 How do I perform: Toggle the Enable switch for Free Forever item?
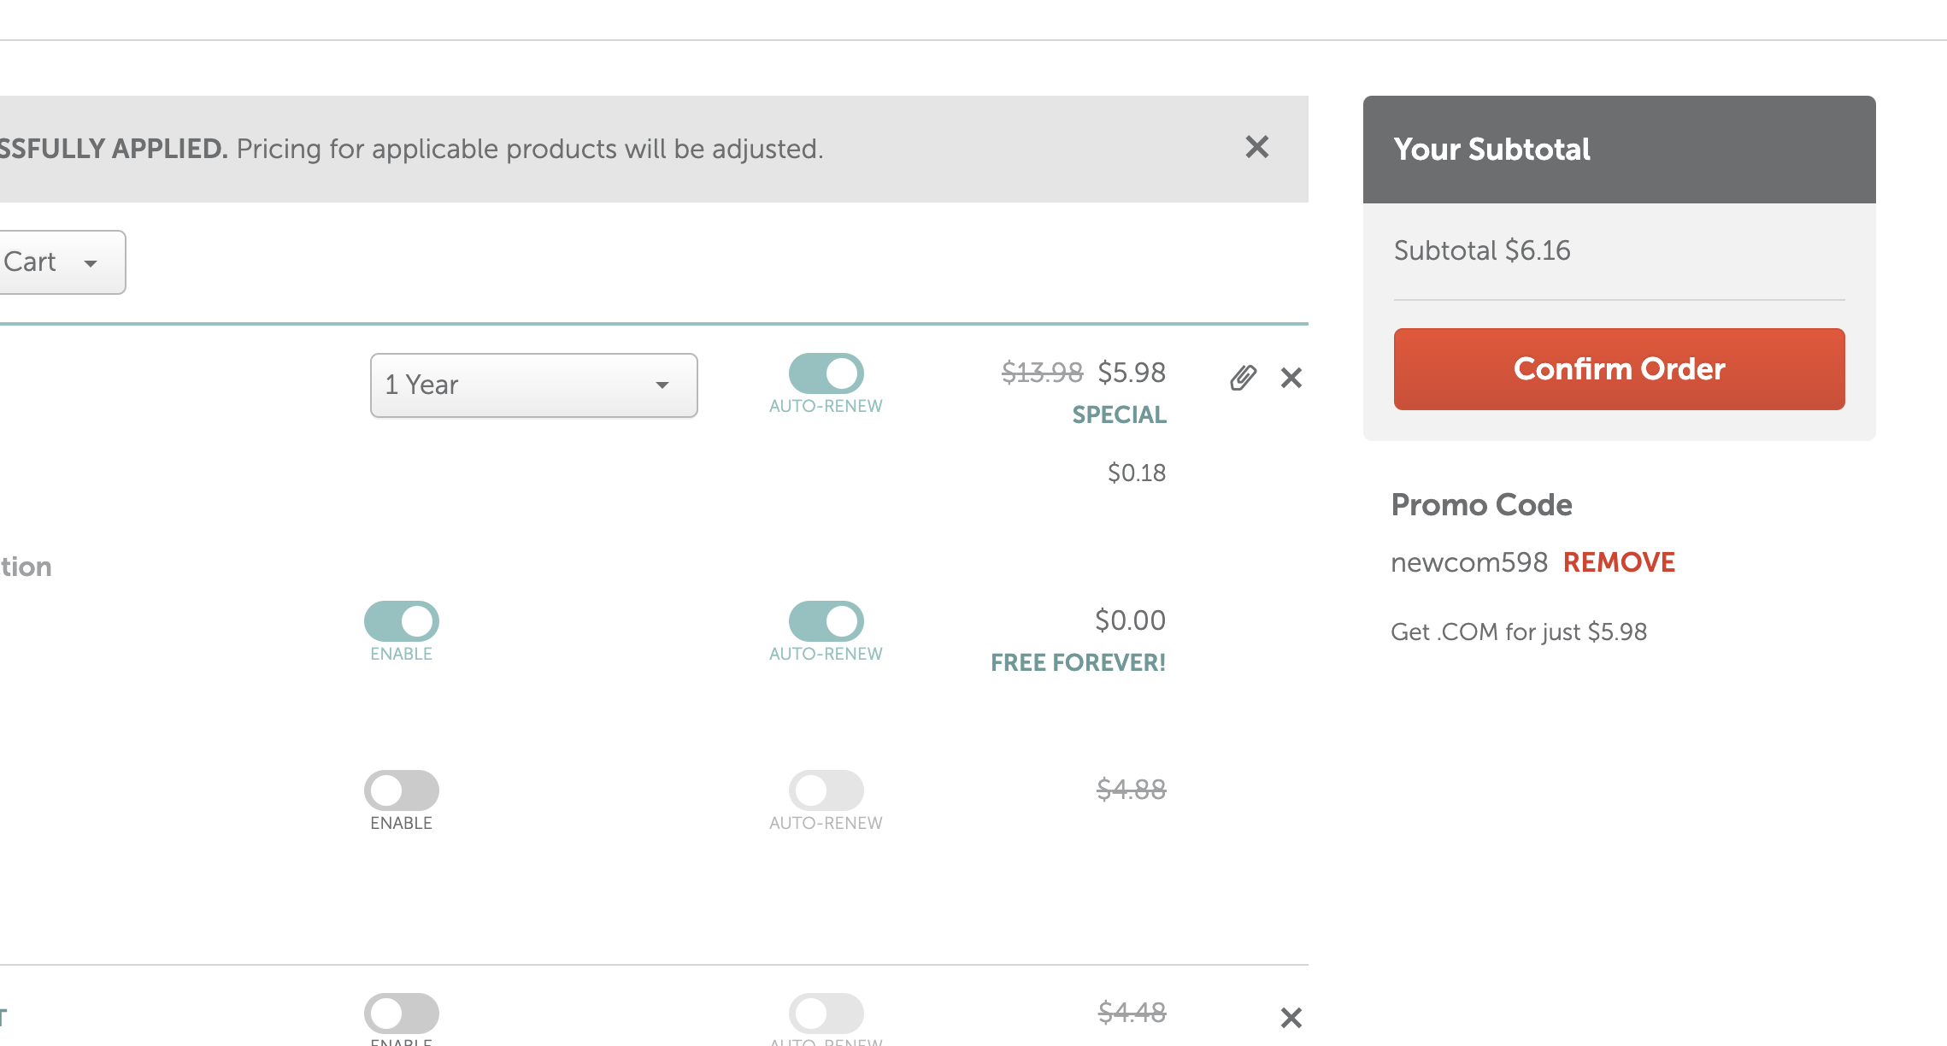401,621
